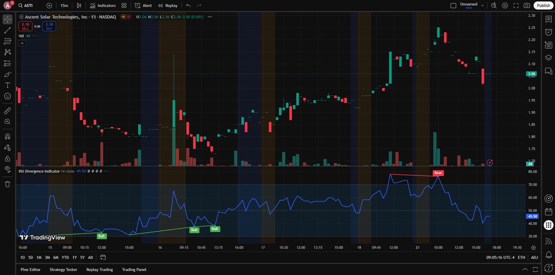Click the red SELL 2.10 button
Image resolution: width=555 pixels, height=275 pixels.
click(x=25, y=26)
